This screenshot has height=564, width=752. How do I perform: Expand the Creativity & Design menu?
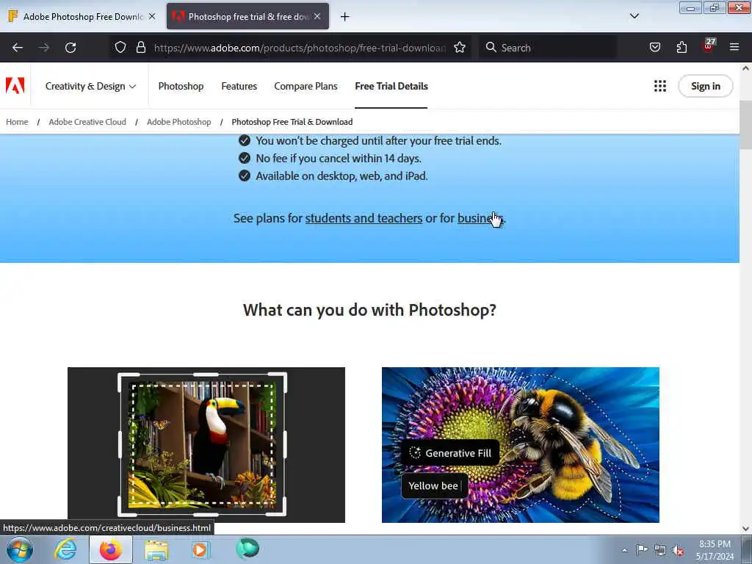pos(90,87)
